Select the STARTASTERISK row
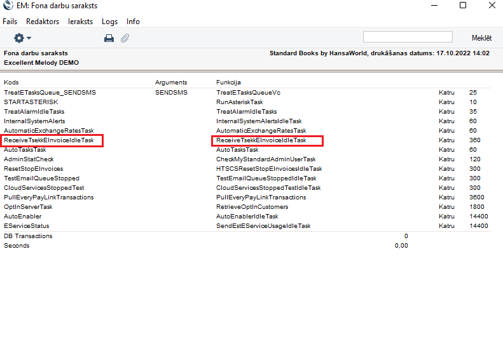Image resolution: width=503 pixels, height=341 pixels. 31,102
